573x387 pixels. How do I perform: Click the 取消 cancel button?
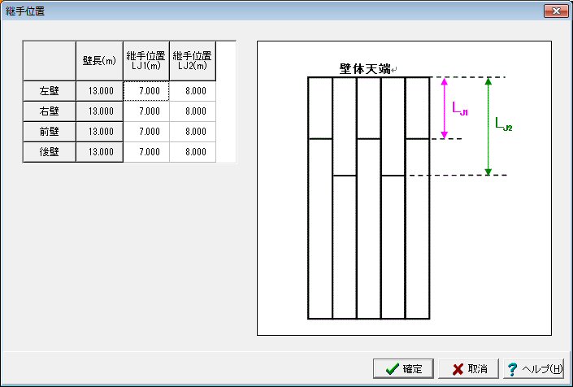468,369
